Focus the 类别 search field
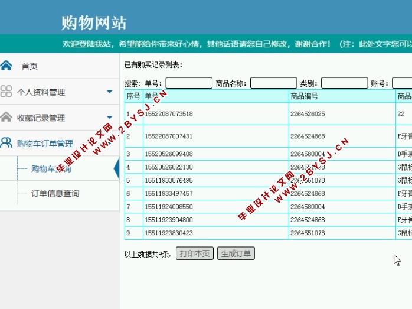 coord(345,83)
